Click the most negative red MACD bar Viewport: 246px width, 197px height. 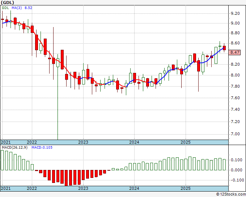pos(66,178)
